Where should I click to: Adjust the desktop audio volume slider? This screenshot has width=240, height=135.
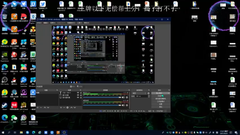[102, 105]
